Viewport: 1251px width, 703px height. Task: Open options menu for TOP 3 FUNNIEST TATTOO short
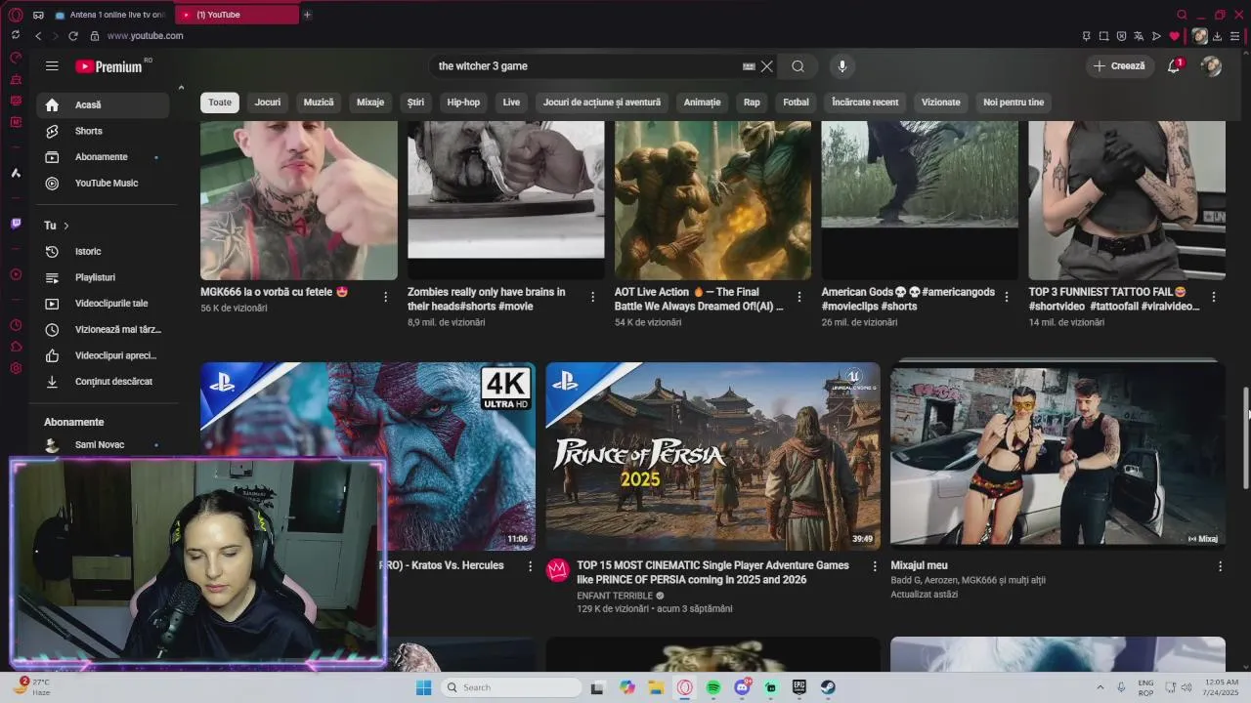1214,297
